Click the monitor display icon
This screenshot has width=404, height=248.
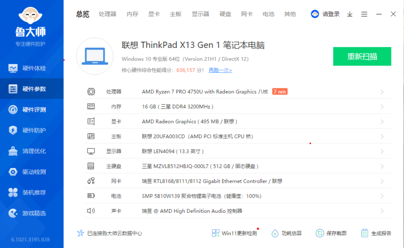point(91,151)
